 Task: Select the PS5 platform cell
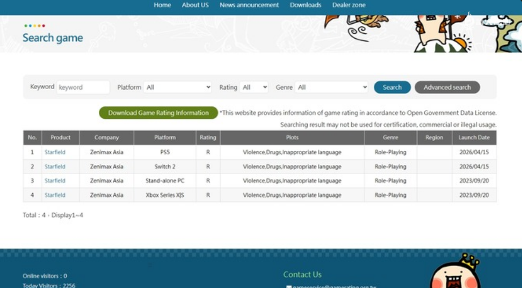[165, 152]
